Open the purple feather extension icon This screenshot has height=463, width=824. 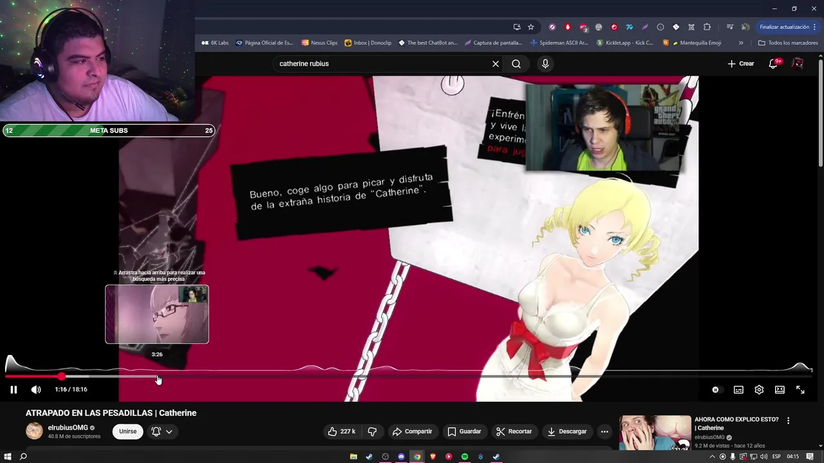coord(645,27)
